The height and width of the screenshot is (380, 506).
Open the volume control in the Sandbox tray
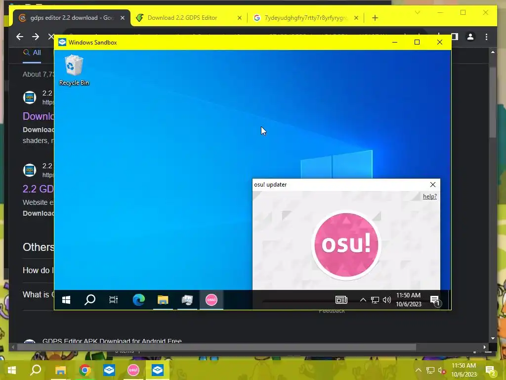(386, 300)
